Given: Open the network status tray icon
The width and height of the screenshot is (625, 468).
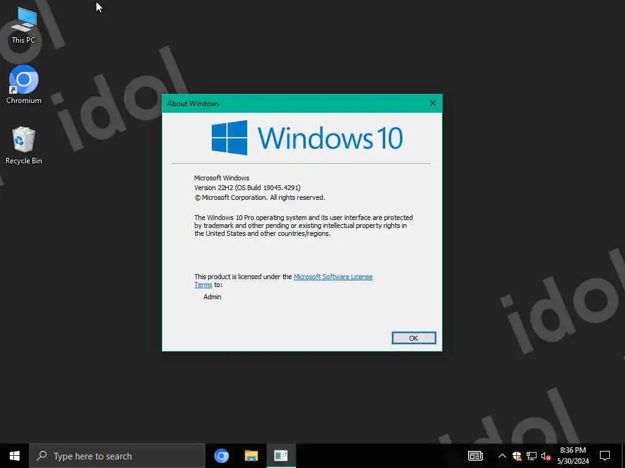Looking at the screenshot, I should click(532, 456).
